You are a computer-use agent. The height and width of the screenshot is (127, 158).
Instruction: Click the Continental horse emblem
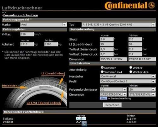[152, 5]
